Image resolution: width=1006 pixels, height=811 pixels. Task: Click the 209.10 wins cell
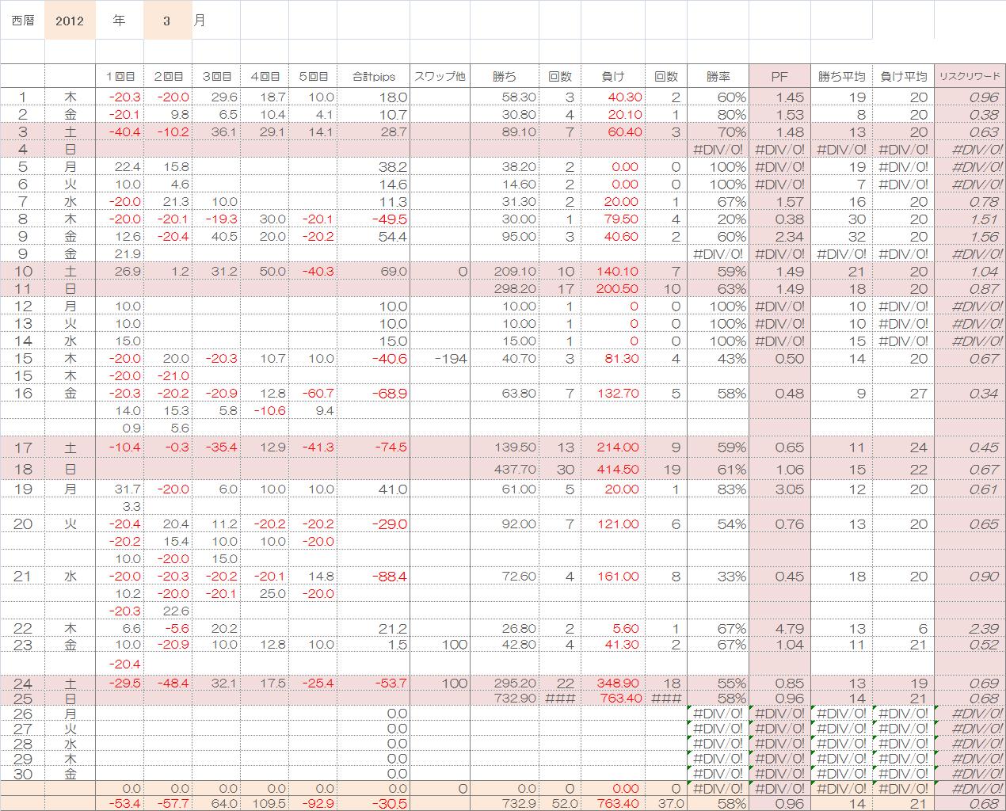(505, 271)
